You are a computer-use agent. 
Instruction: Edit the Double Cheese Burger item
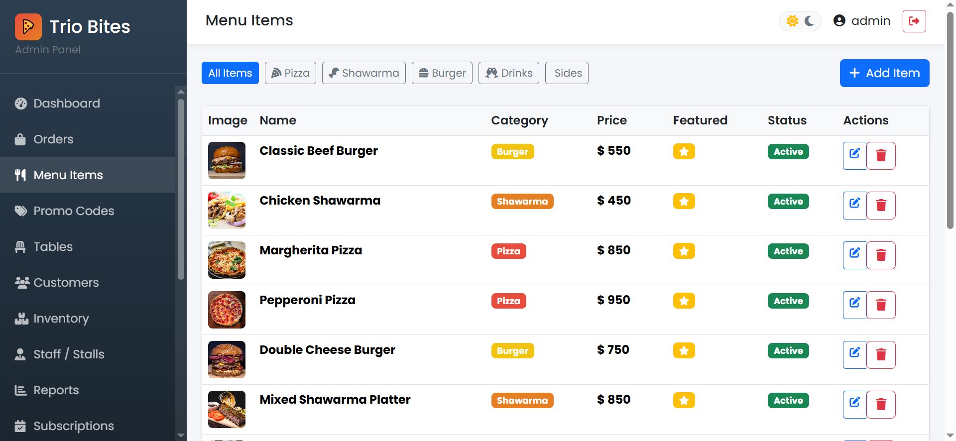click(x=854, y=354)
